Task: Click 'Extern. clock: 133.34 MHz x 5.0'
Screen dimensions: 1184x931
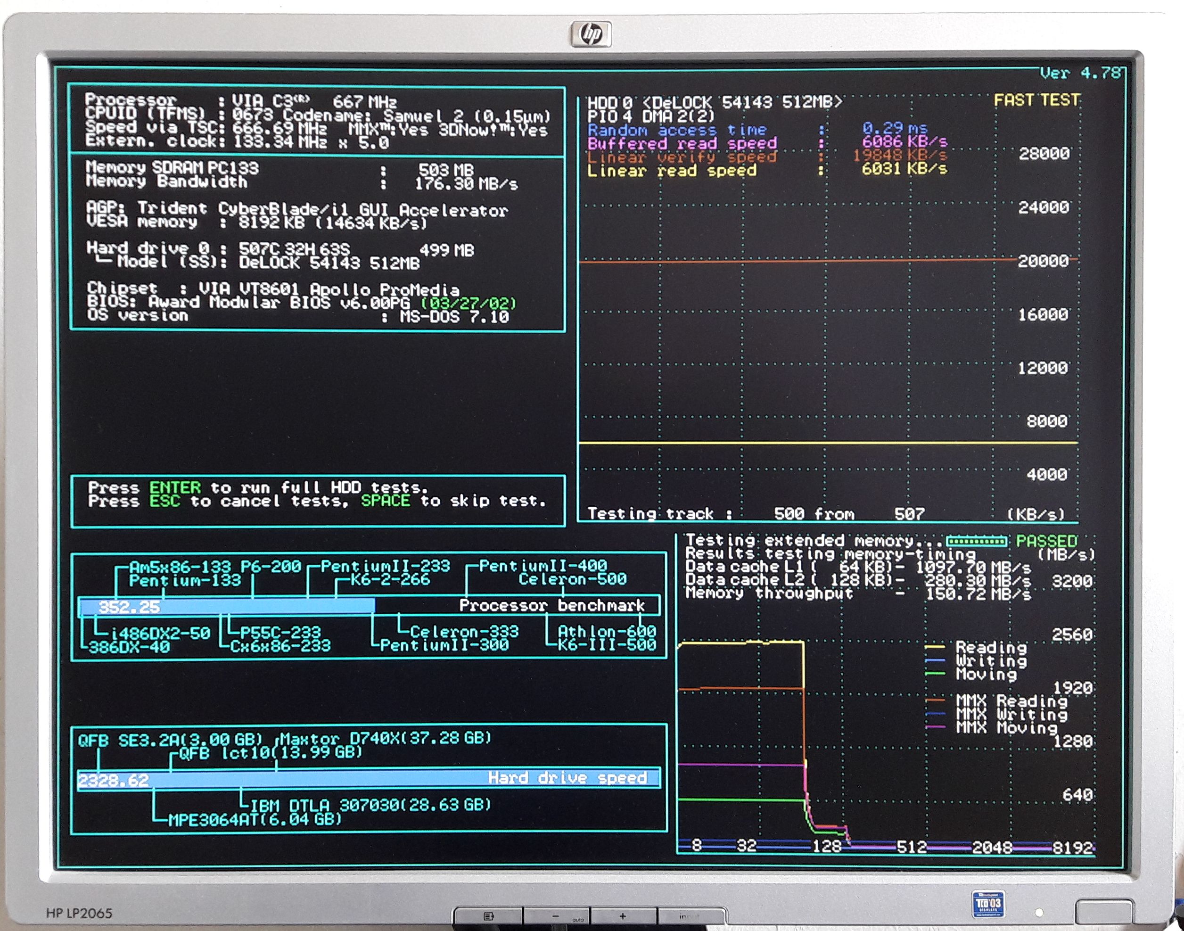Action: pos(237,142)
